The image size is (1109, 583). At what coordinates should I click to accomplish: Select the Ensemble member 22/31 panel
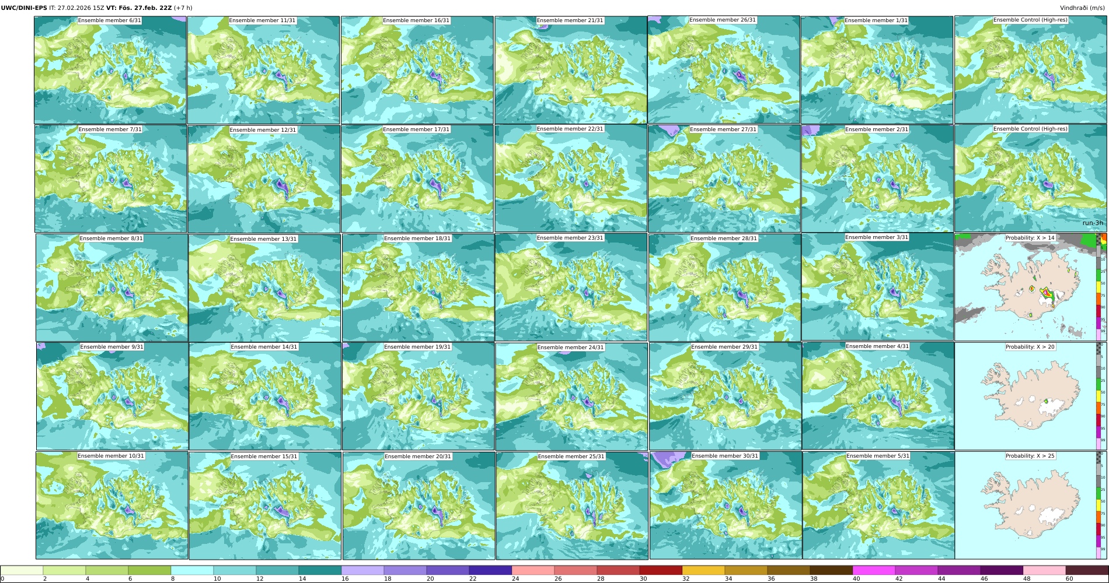pyautogui.click(x=571, y=178)
